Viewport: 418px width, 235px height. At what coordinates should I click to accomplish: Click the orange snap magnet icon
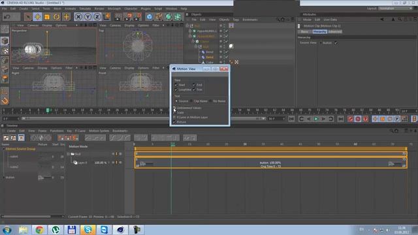pyautogui.click(x=5, y=101)
